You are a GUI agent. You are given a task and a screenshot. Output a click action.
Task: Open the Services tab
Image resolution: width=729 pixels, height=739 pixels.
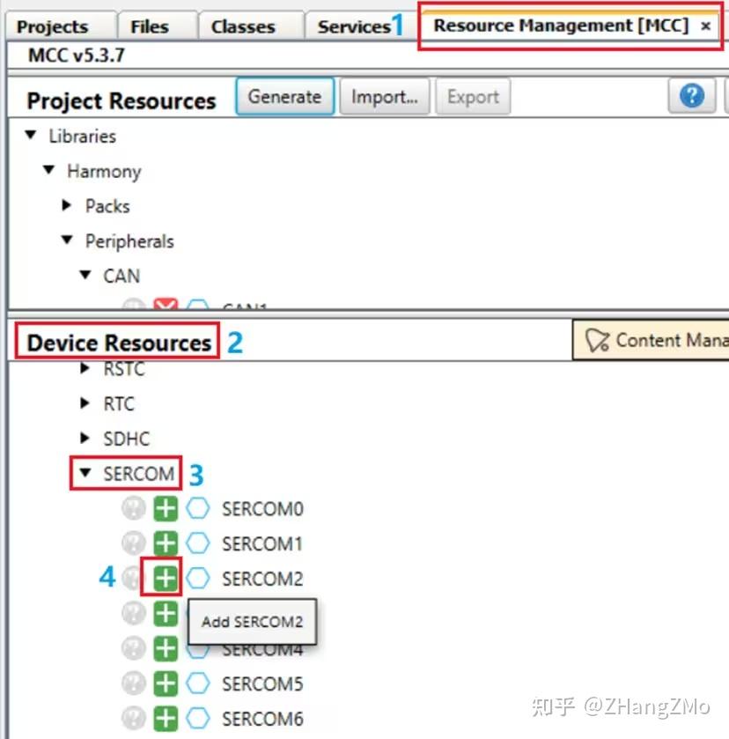[x=351, y=26]
